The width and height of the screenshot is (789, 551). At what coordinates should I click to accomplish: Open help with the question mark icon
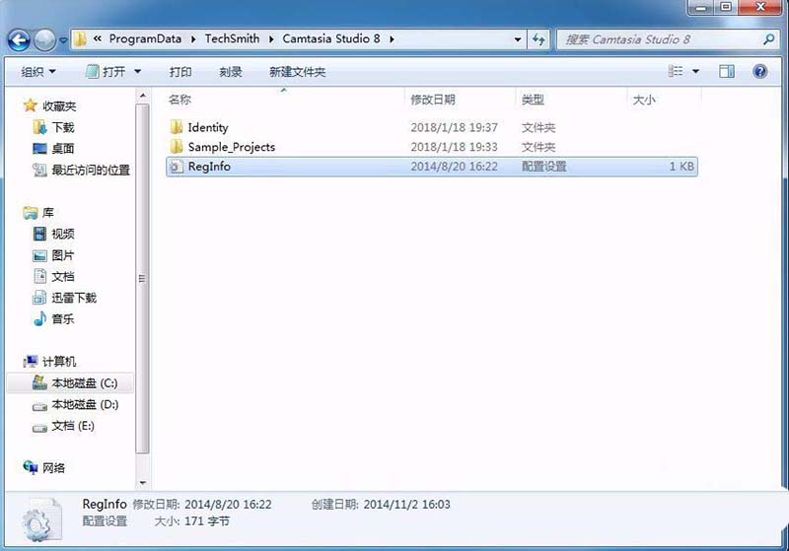click(x=759, y=71)
